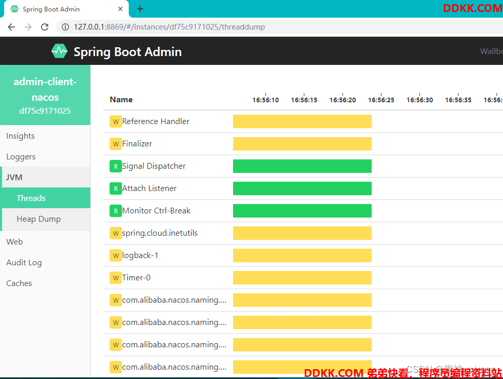The image size is (503, 379).
Task: Select the Signal Dispatcher thread name
Action: [x=154, y=166]
